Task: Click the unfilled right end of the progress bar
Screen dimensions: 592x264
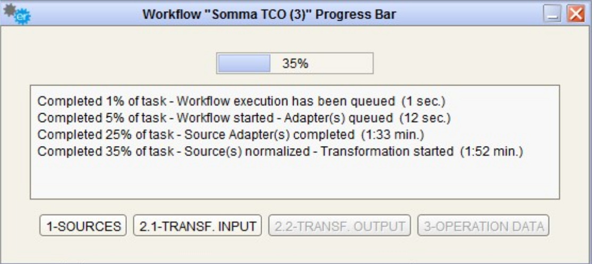Action: [x=350, y=64]
